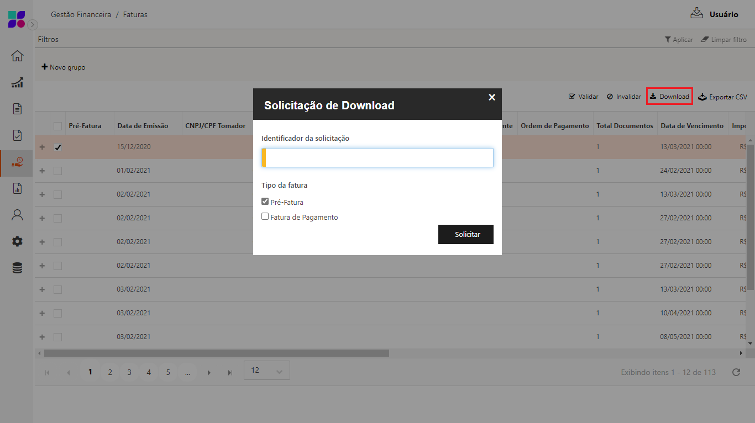
Task: Open the page size dropdown showing 12
Action: pyautogui.click(x=266, y=371)
